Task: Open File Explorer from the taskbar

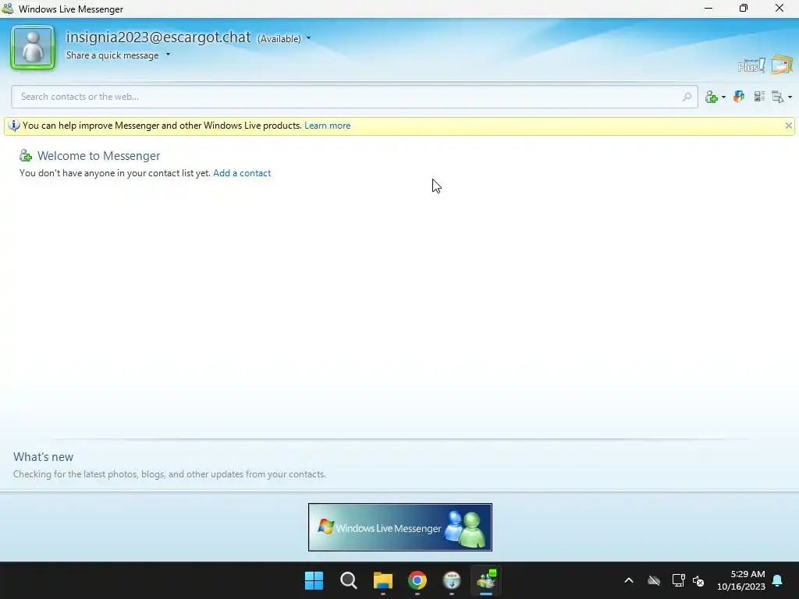Action: click(382, 580)
